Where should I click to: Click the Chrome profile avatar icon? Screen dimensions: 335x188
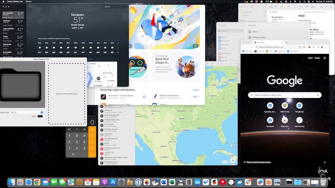click(322, 47)
